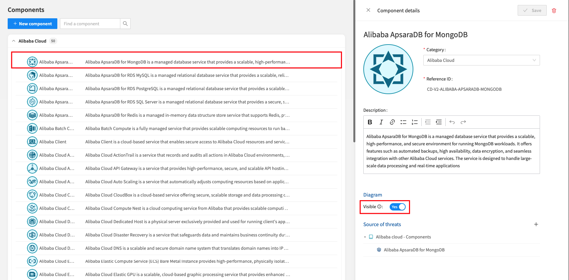Select the Alibaba Cloud ActionTrail row
This screenshot has width=569, height=280.
point(176,155)
